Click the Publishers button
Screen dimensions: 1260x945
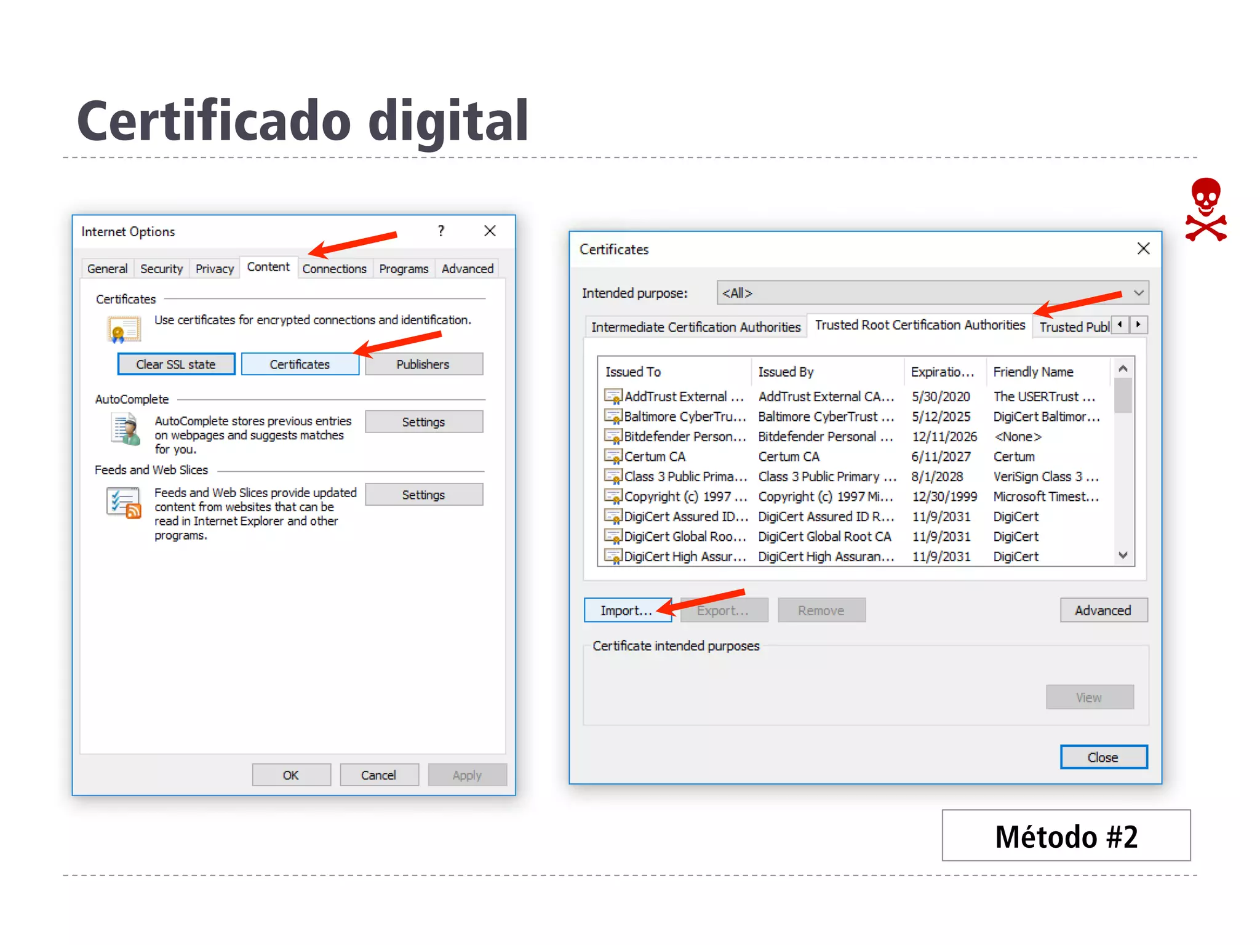(423, 364)
